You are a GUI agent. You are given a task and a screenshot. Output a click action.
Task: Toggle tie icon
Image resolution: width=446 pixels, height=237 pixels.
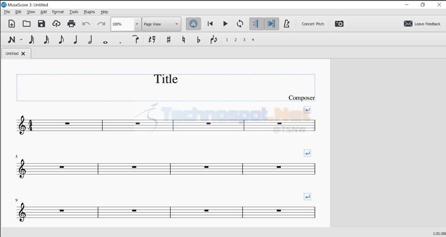click(136, 39)
